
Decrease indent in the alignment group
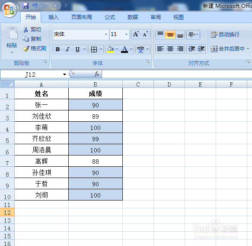[191, 49]
